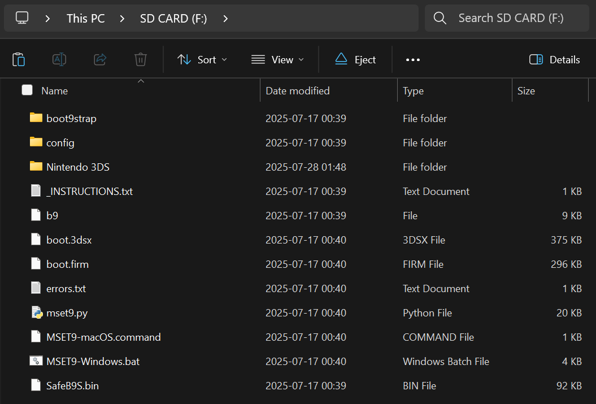The image size is (596, 404).
Task: Toggle the select-all checkbox beside Name
Action: pyautogui.click(x=27, y=90)
